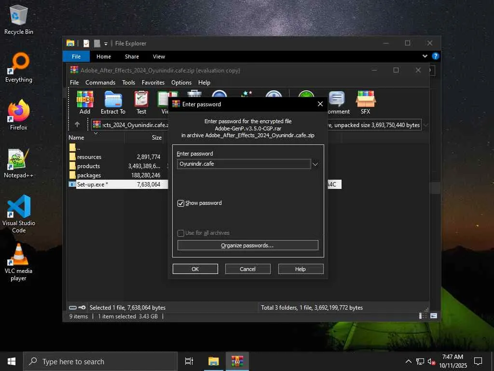Show hidden tray icons with the chevron
Screen dimensions: 494x371
(x=408, y=361)
